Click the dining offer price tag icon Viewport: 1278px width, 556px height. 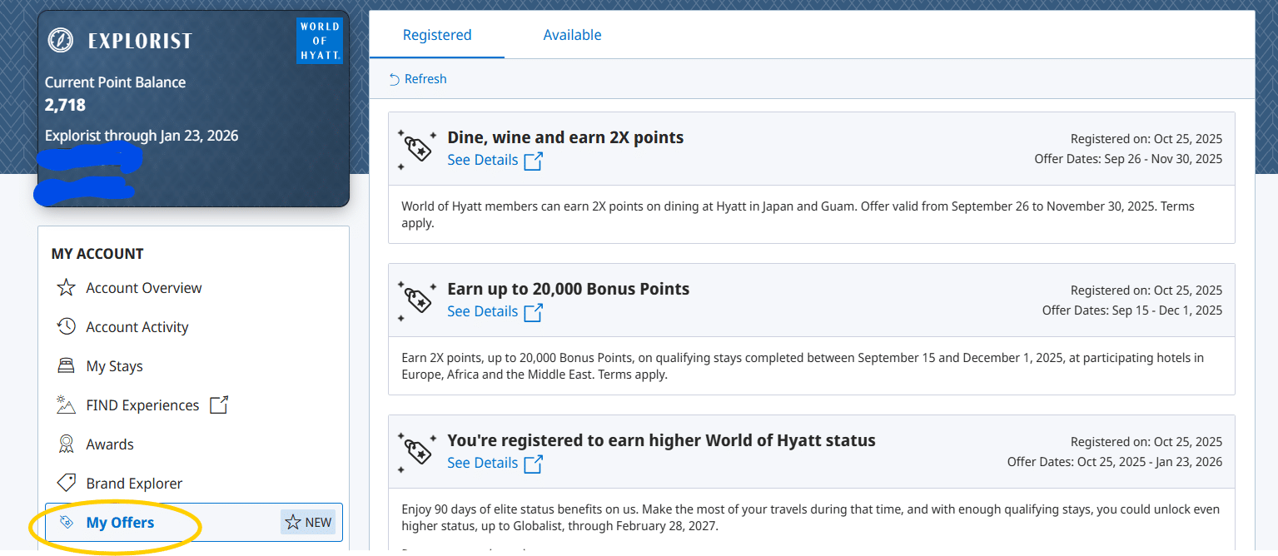(417, 149)
